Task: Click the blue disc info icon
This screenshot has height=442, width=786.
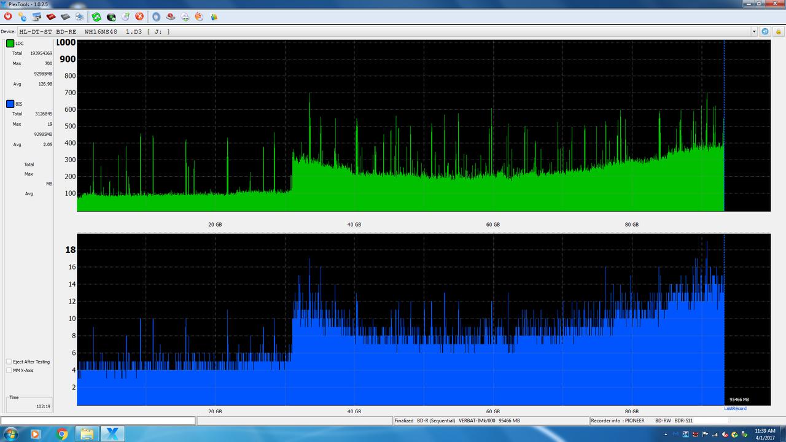Action: (x=156, y=17)
